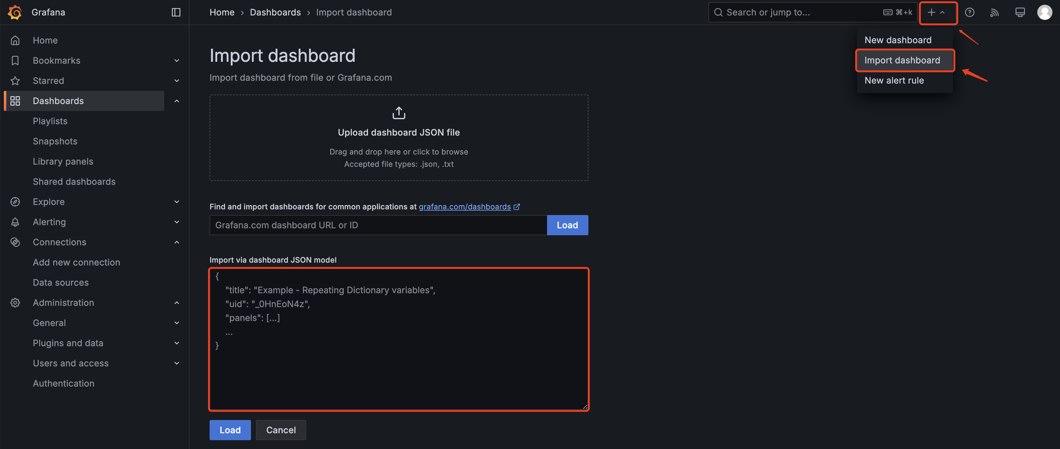Open the Help question mark icon

pos(969,12)
